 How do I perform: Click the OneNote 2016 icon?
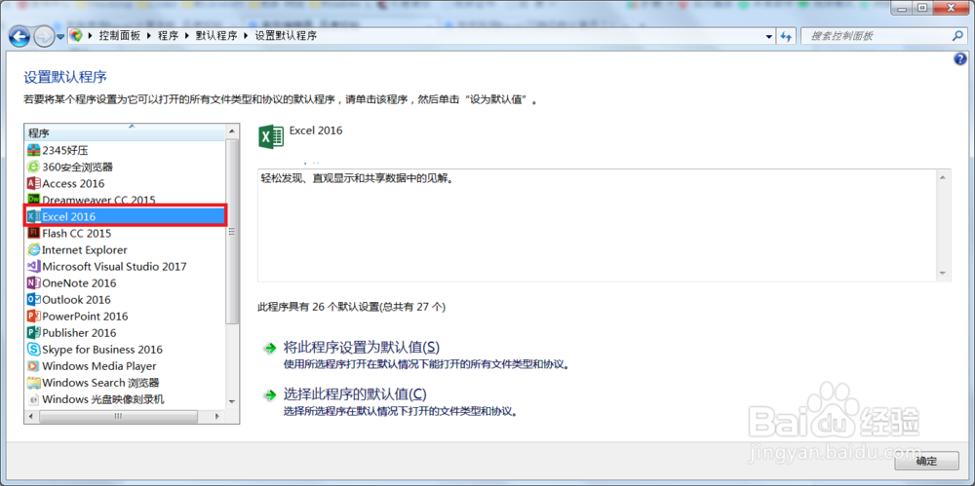tap(33, 282)
